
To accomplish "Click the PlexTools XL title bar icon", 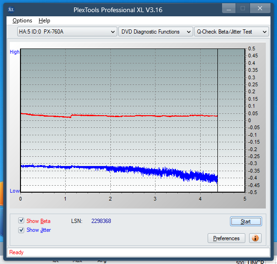I will [x=11, y=9].
